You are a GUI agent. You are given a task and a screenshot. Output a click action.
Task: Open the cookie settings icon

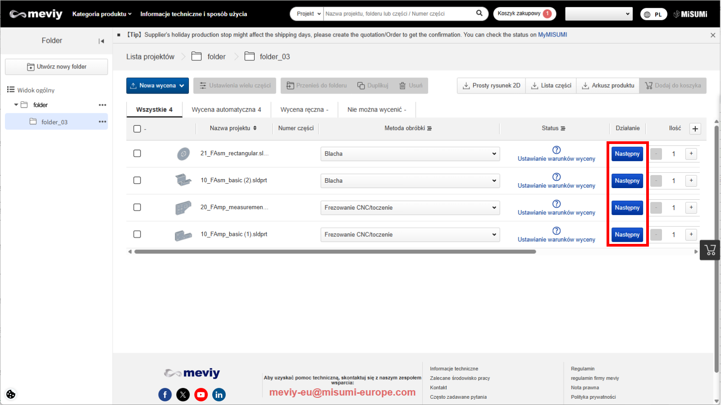pos(11,394)
